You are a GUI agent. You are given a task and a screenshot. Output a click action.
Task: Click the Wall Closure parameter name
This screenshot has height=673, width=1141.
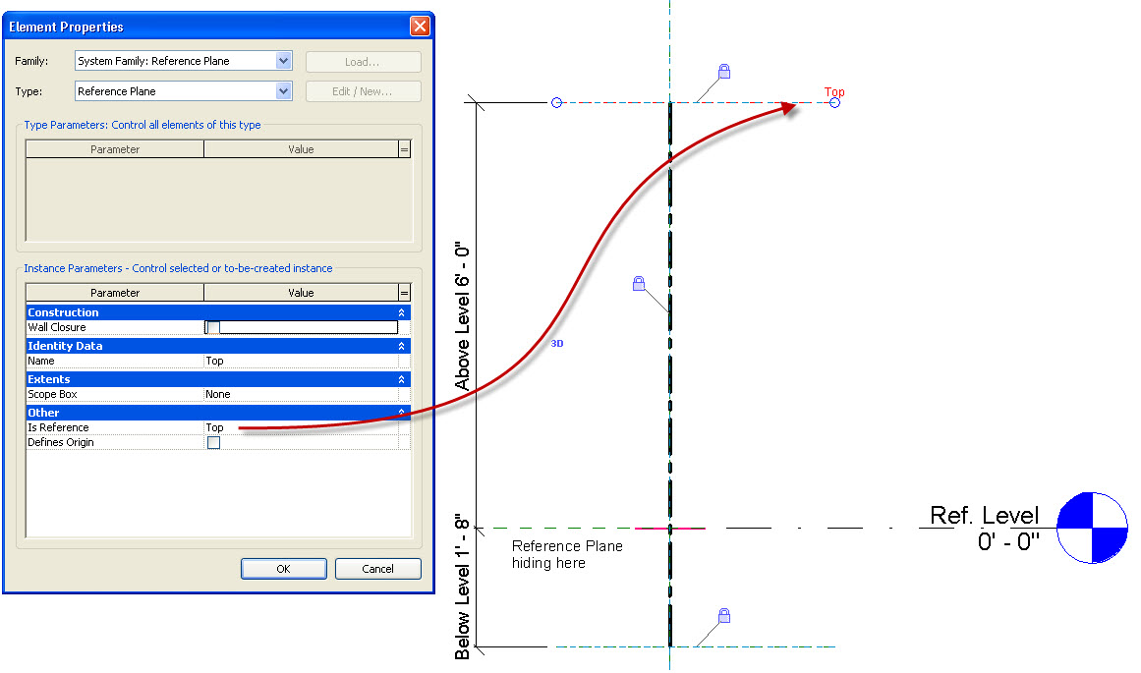tap(57, 327)
